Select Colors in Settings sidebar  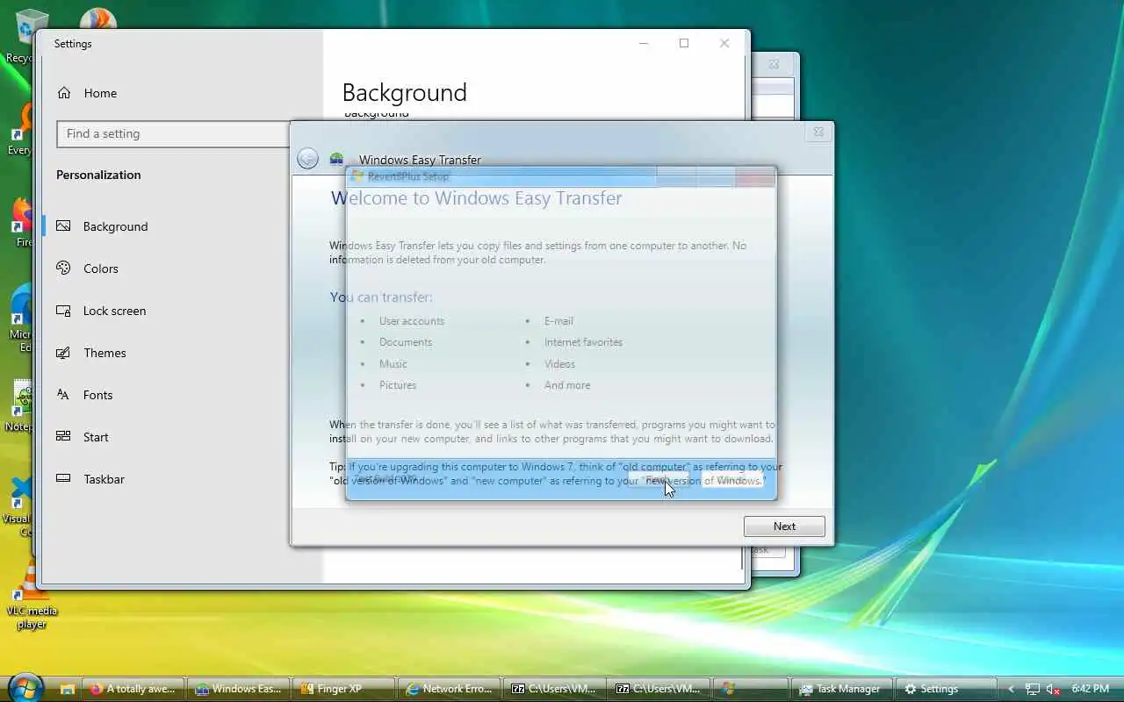click(100, 269)
